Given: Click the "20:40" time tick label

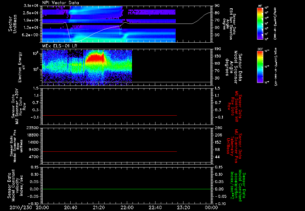Looking at the screenshot, I should pyautogui.click(x=70, y=207).
